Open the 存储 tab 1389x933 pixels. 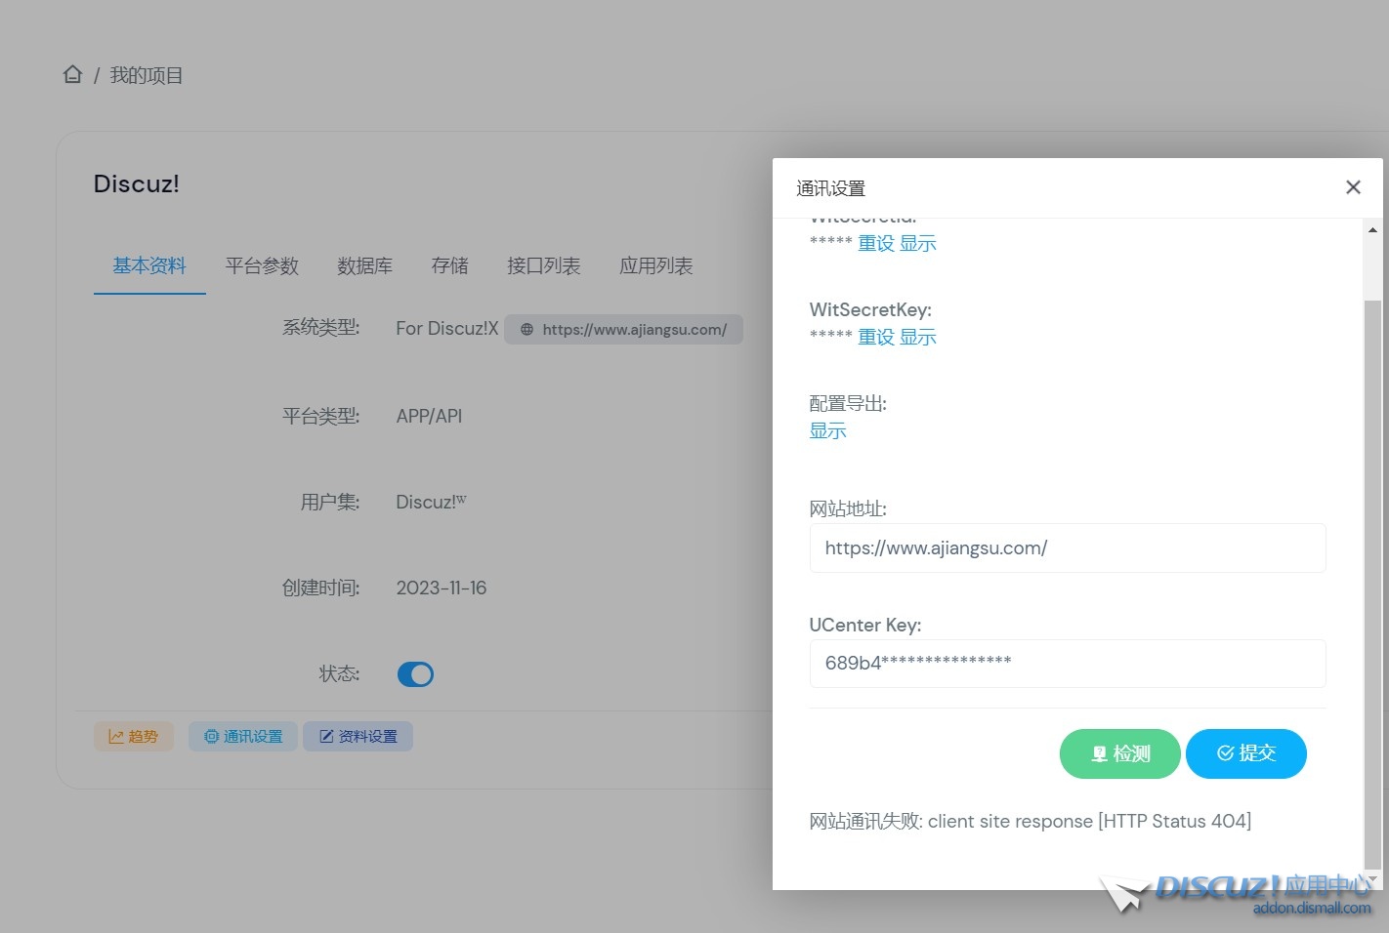449,265
